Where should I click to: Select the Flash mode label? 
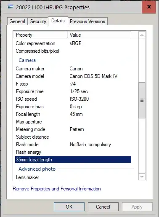[x=27, y=145]
